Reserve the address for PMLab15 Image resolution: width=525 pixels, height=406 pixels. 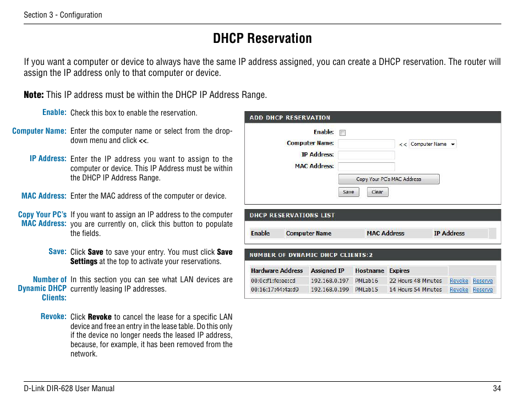coord(483,289)
